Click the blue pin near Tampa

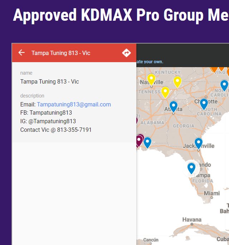(191, 168)
